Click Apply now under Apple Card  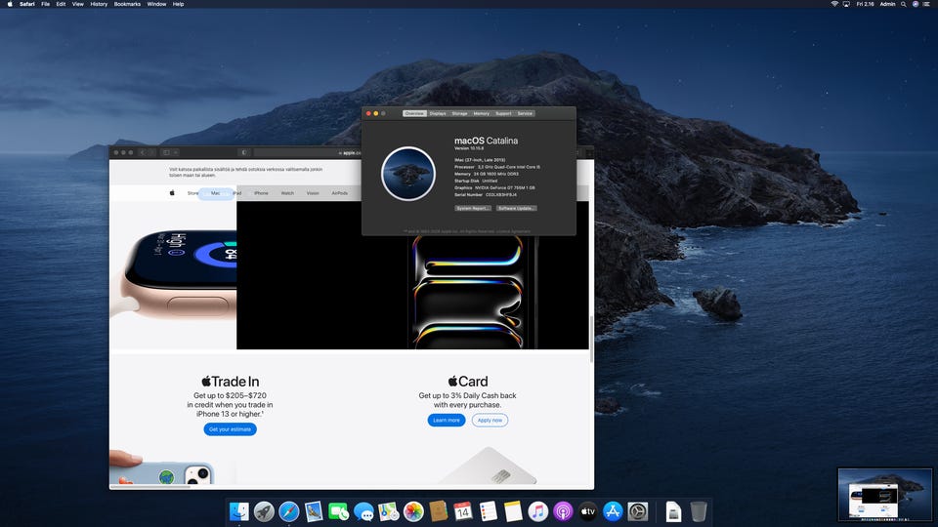[490, 420]
